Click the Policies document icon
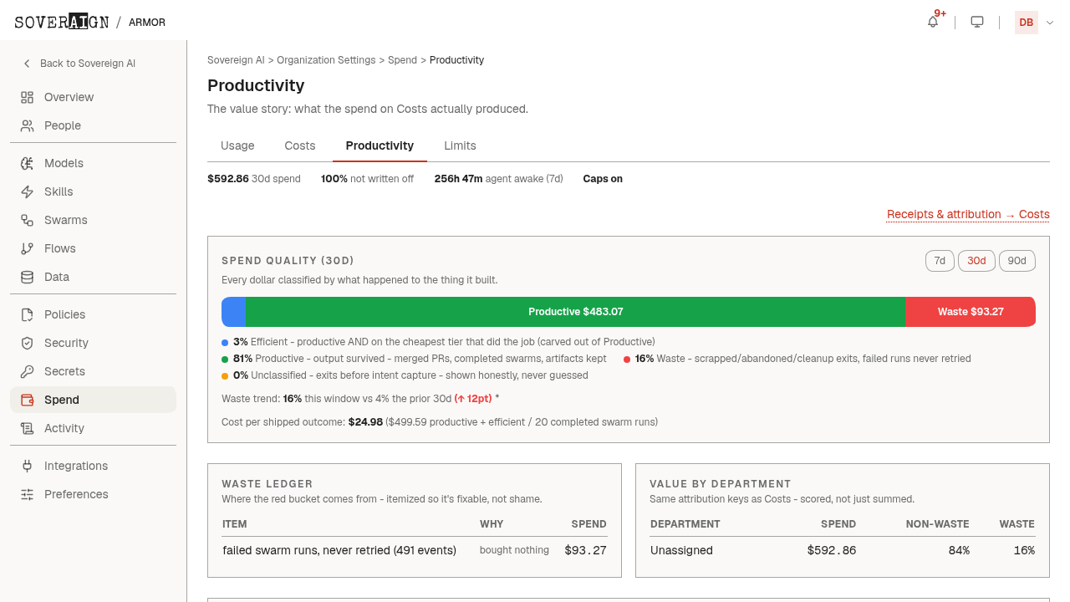Image resolution: width=1070 pixels, height=602 pixels. [x=28, y=314]
